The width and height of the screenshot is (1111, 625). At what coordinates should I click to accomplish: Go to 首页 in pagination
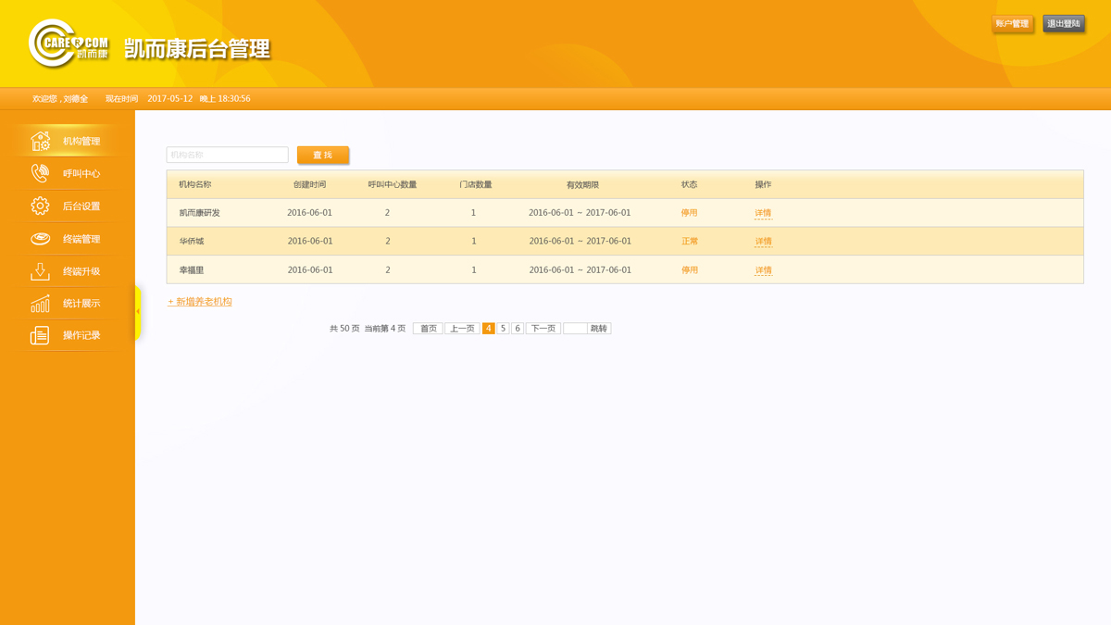pyautogui.click(x=428, y=329)
